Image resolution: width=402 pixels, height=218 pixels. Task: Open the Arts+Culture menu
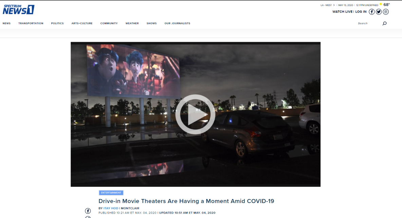pyautogui.click(x=82, y=23)
